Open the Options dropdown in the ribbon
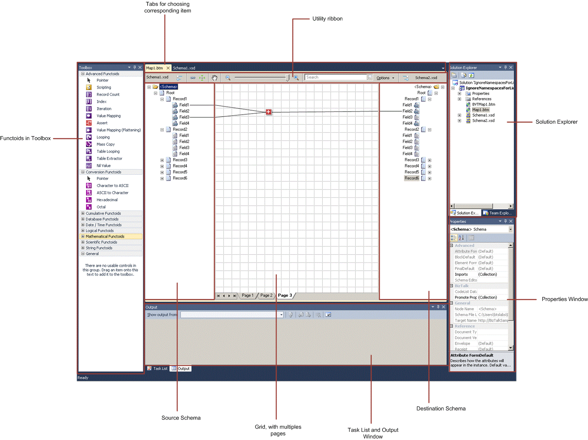 [x=385, y=78]
